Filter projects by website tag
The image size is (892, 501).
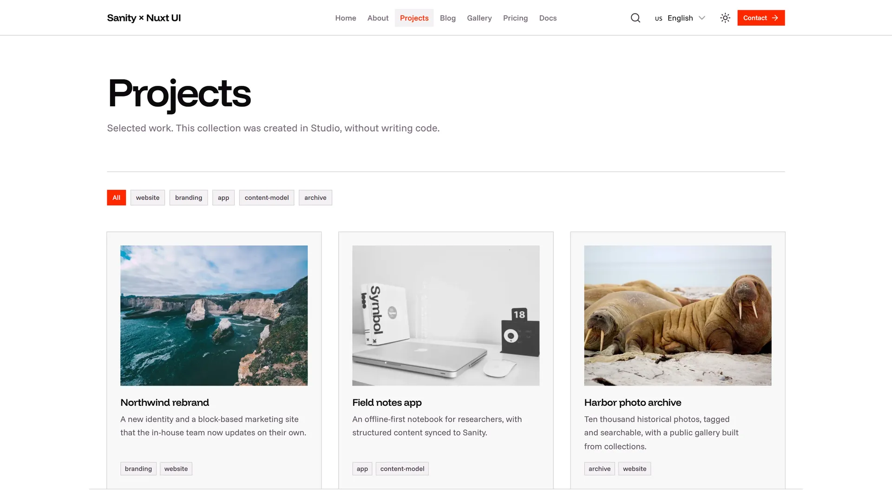click(x=148, y=198)
